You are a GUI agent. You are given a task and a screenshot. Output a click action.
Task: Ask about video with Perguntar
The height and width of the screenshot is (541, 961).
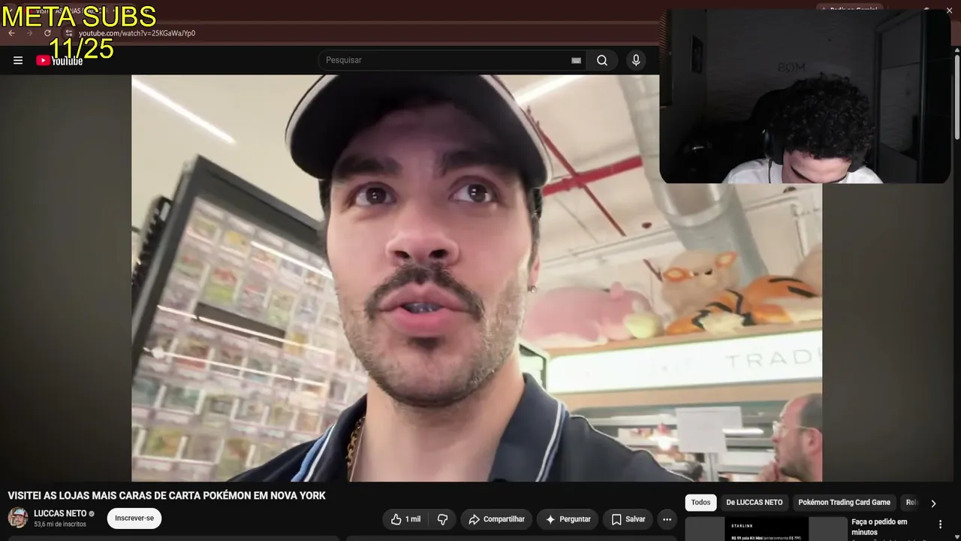(568, 519)
